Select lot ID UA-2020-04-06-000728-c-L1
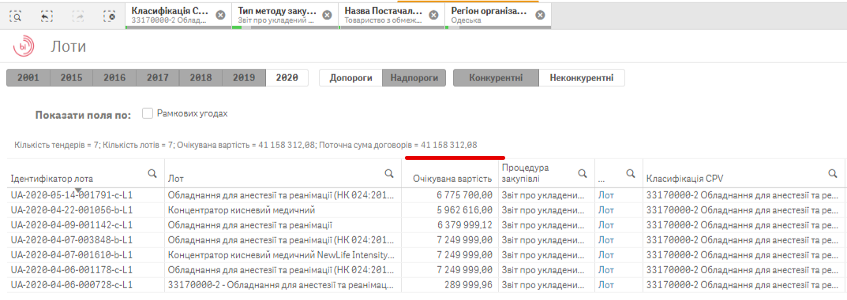The width and height of the screenshot is (847, 300). coord(72,285)
